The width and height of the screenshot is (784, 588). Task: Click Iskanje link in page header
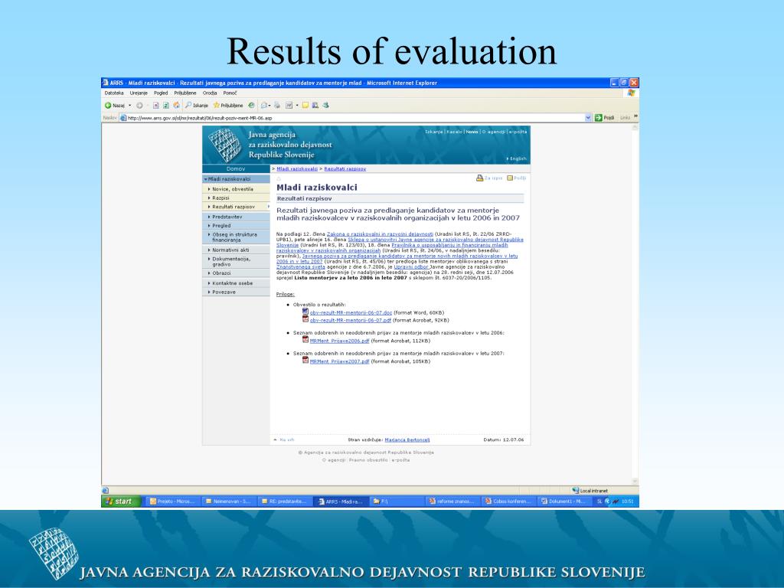pos(433,132)
